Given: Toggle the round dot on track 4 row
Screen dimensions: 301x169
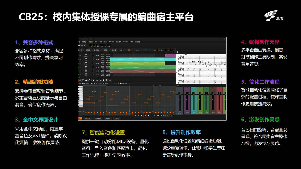Looking at the screenshot, I should [80, 67].
